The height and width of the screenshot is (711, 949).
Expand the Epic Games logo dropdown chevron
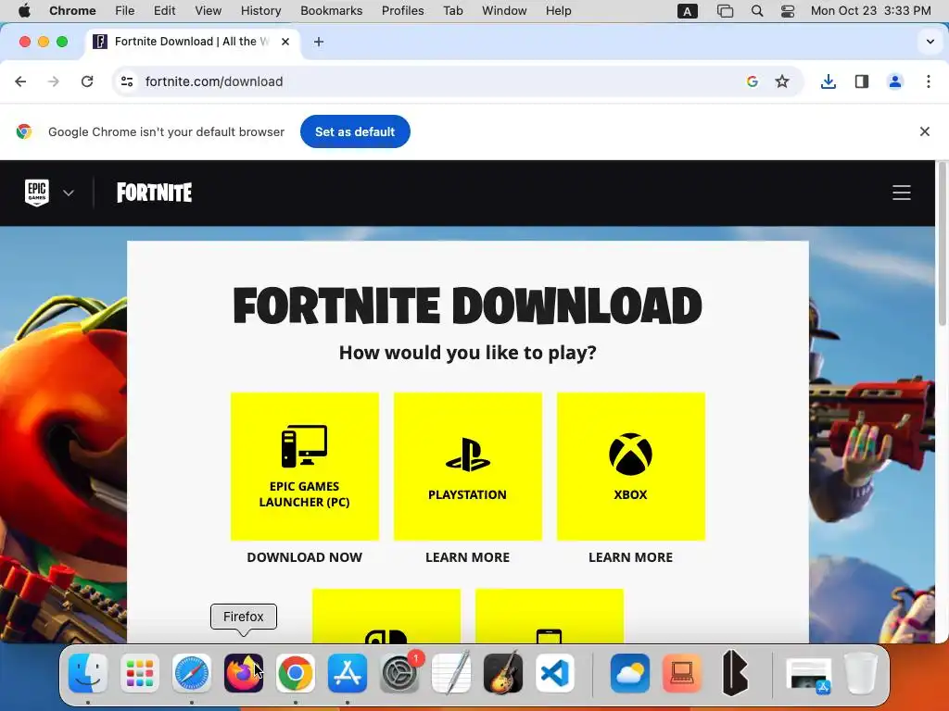[x=69, y=193]
